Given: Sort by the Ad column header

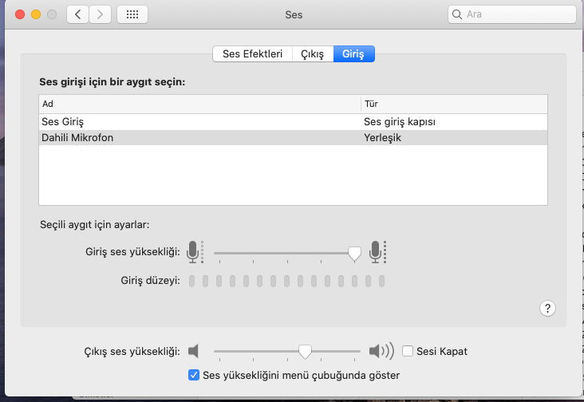Looking at the screenshot, I should pyautogui.click(x=199, y=104).
